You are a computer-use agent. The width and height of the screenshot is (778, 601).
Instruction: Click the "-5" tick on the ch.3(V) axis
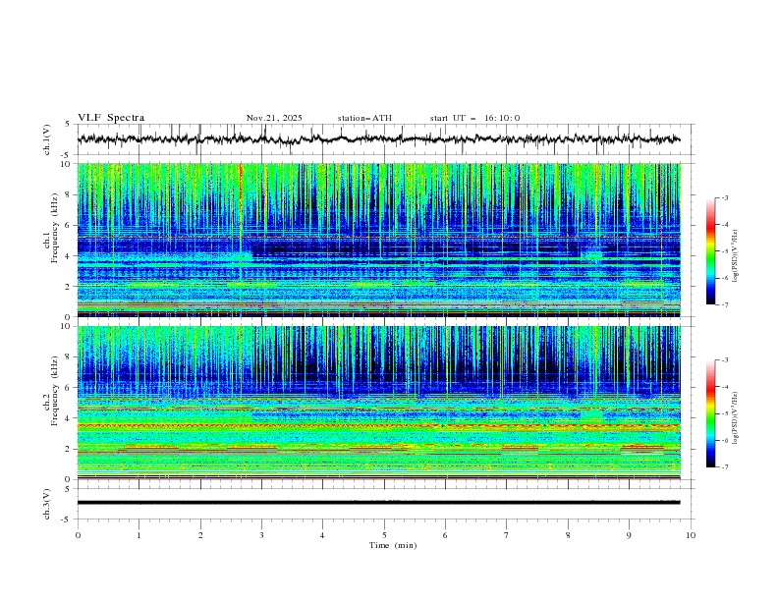click(66, 519)
